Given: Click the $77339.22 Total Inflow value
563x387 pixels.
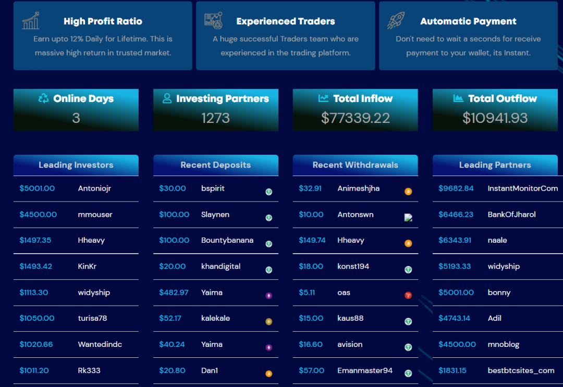Looking at the screenshot, I should tap(355, 118).
